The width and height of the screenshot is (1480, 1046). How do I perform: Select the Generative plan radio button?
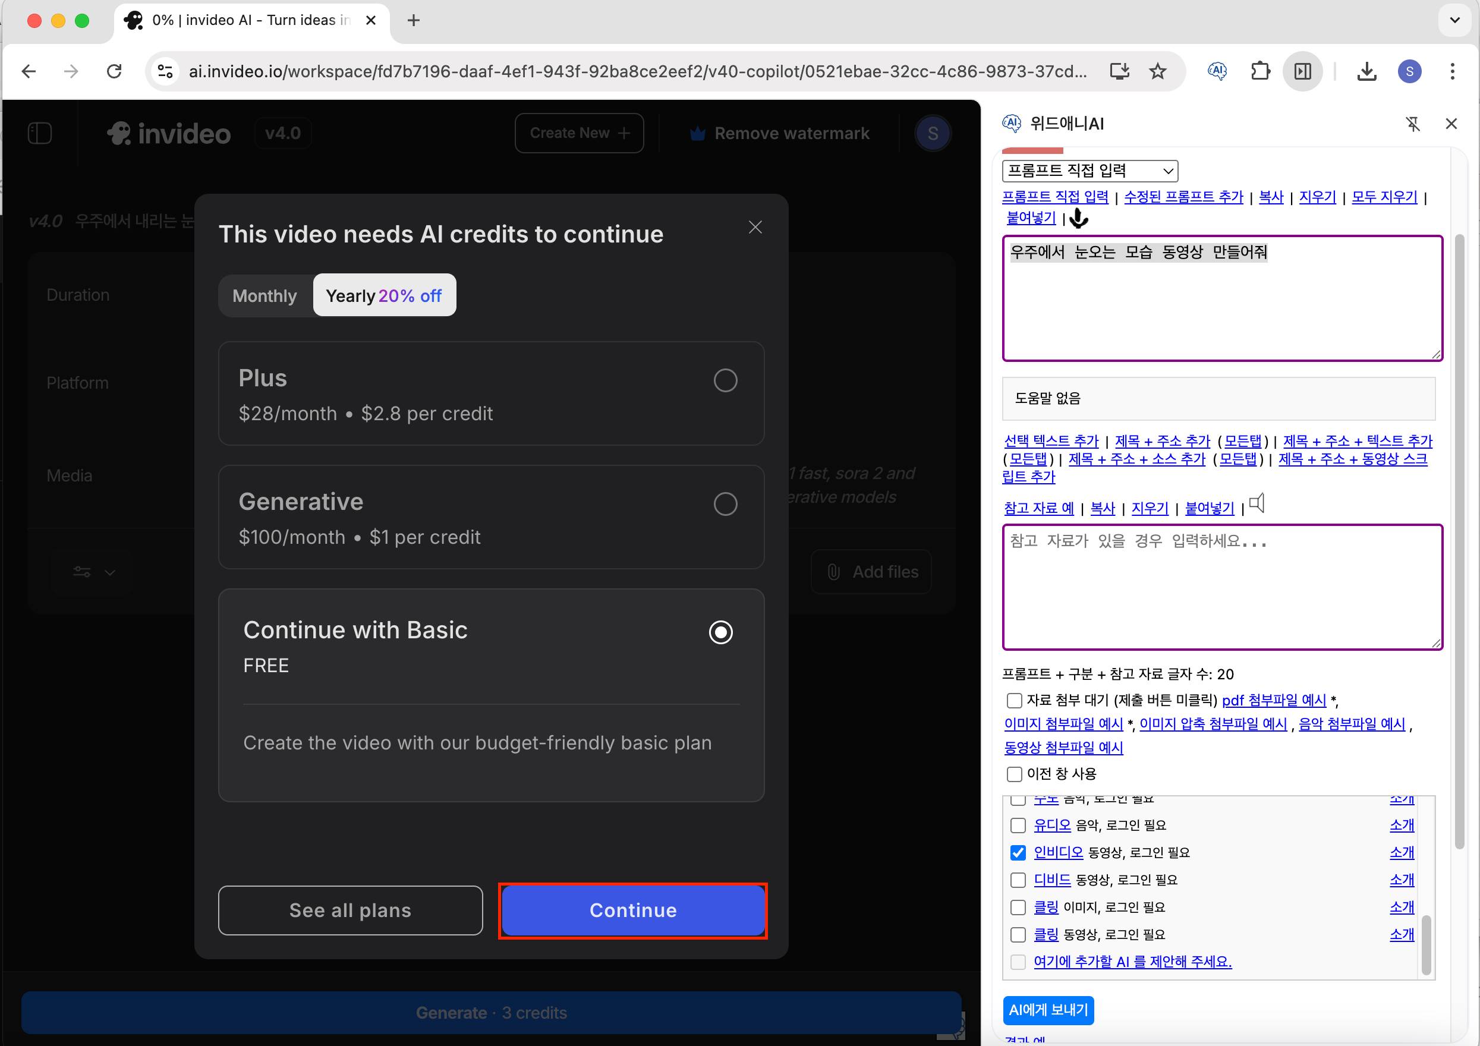click(725, 504)
